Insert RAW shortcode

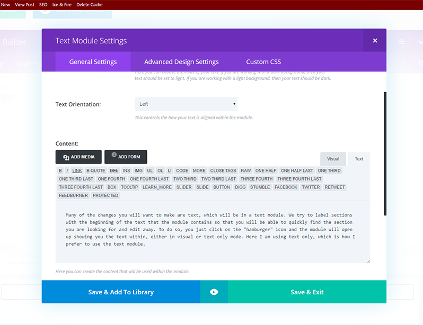pyautogui.click(x=246, y=170)
